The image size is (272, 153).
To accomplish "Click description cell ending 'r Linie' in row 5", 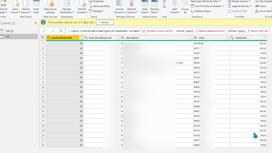I will point(157,63).
